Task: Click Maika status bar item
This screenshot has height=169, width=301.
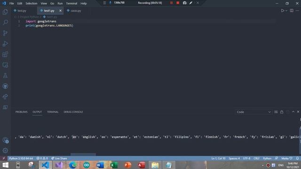Action: 287,159
